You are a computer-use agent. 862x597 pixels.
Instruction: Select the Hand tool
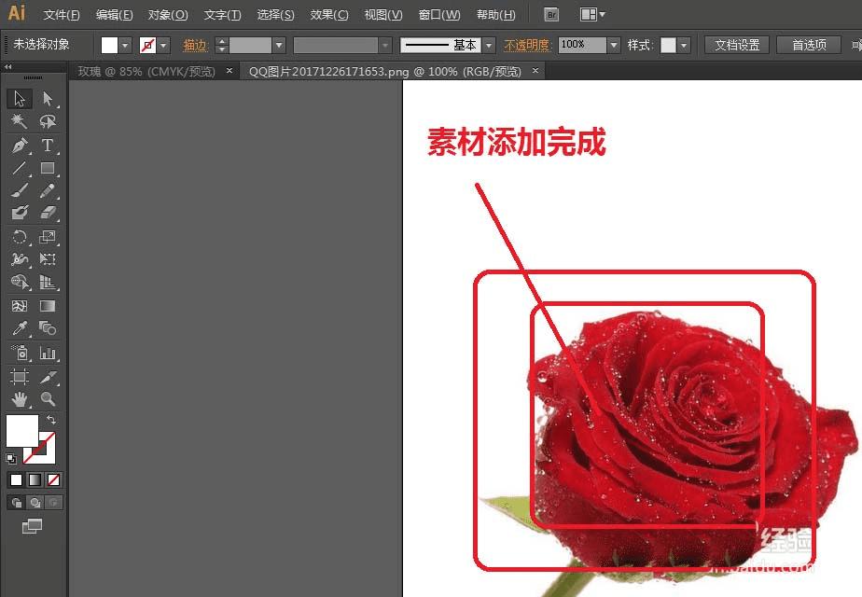20,399
